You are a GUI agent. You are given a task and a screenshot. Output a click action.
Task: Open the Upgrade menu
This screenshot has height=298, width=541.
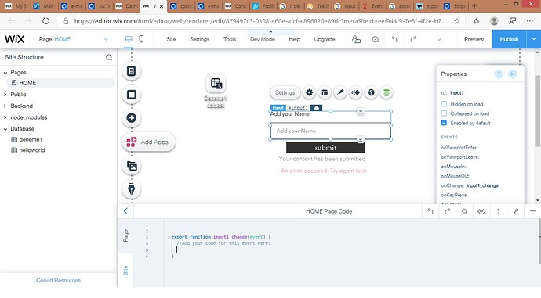pyautogui.click(x=325, y=39)
